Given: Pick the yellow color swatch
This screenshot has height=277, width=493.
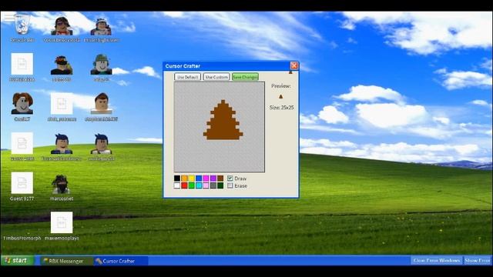Looking at the screenshot, I should click(x=192, y=179).
